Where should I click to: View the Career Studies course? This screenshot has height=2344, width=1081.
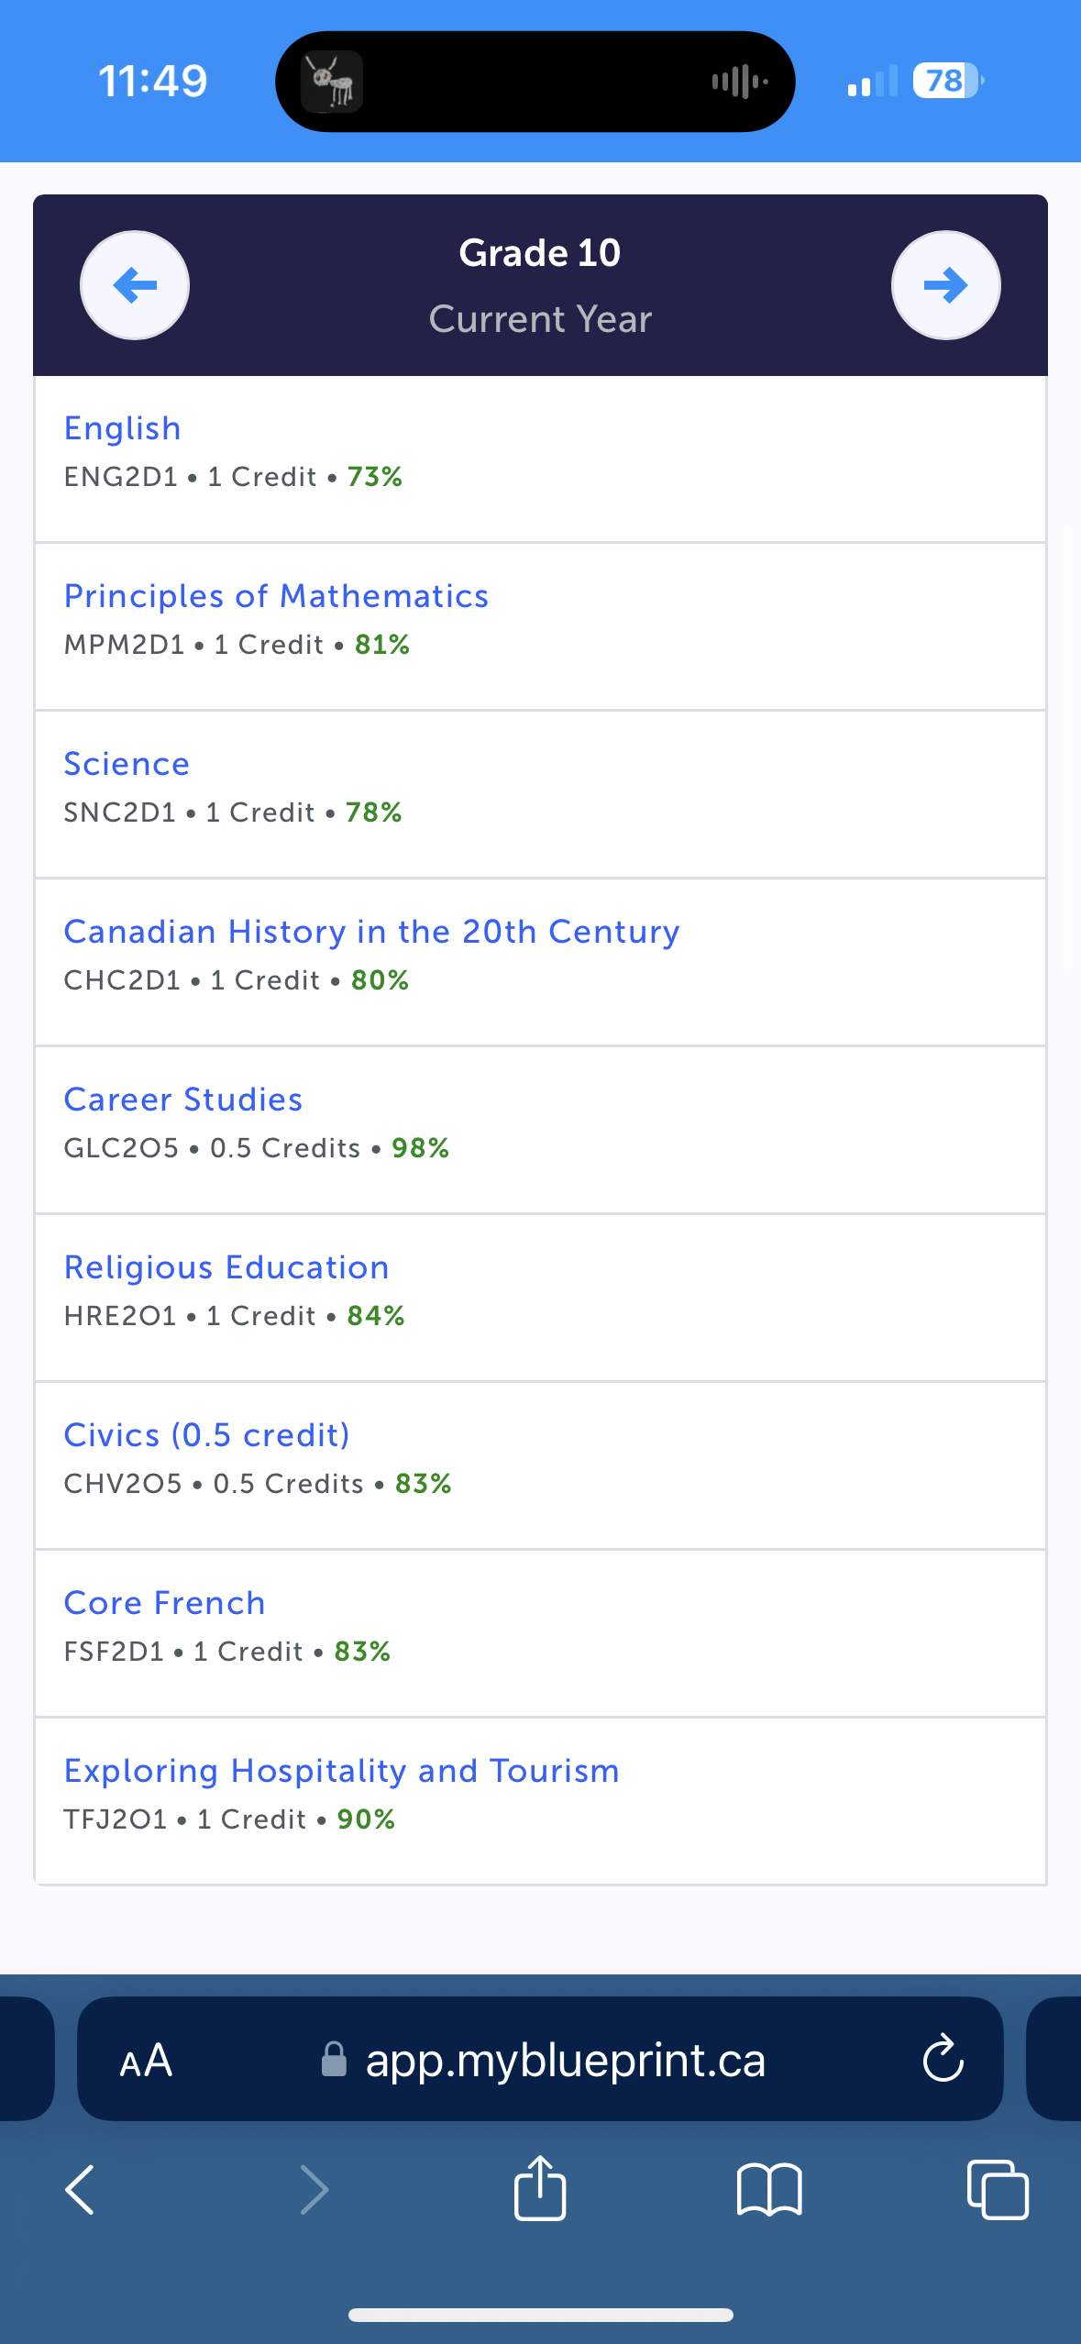click(x=183, y=1100)
